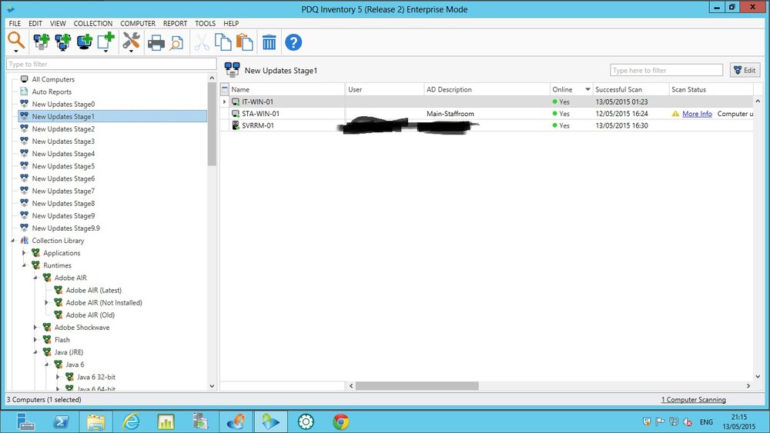The width and height of the screenshot is (770, 433).
Task: Select New Updates Stage9.9 collection
Action: pyautogui.click(x=65, y=228)
